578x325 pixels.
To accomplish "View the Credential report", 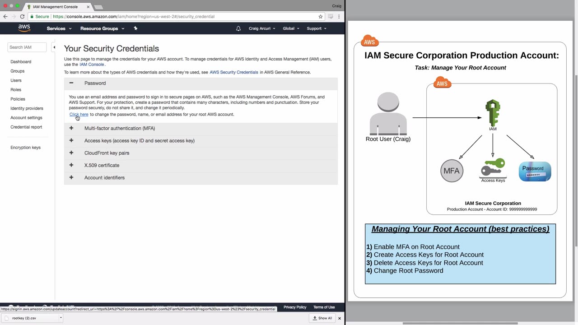I will 26,127.
